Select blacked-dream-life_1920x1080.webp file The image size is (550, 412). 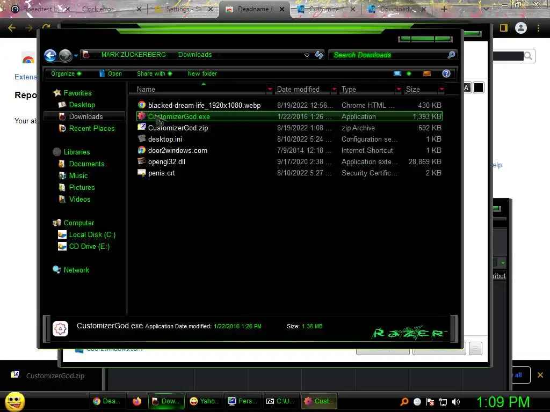[290, 105]
